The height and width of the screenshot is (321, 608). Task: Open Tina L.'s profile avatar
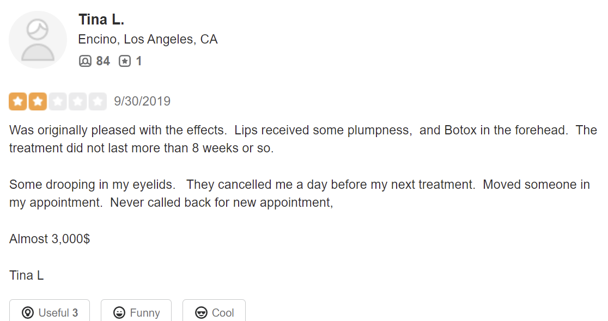(x=38, y=40)
